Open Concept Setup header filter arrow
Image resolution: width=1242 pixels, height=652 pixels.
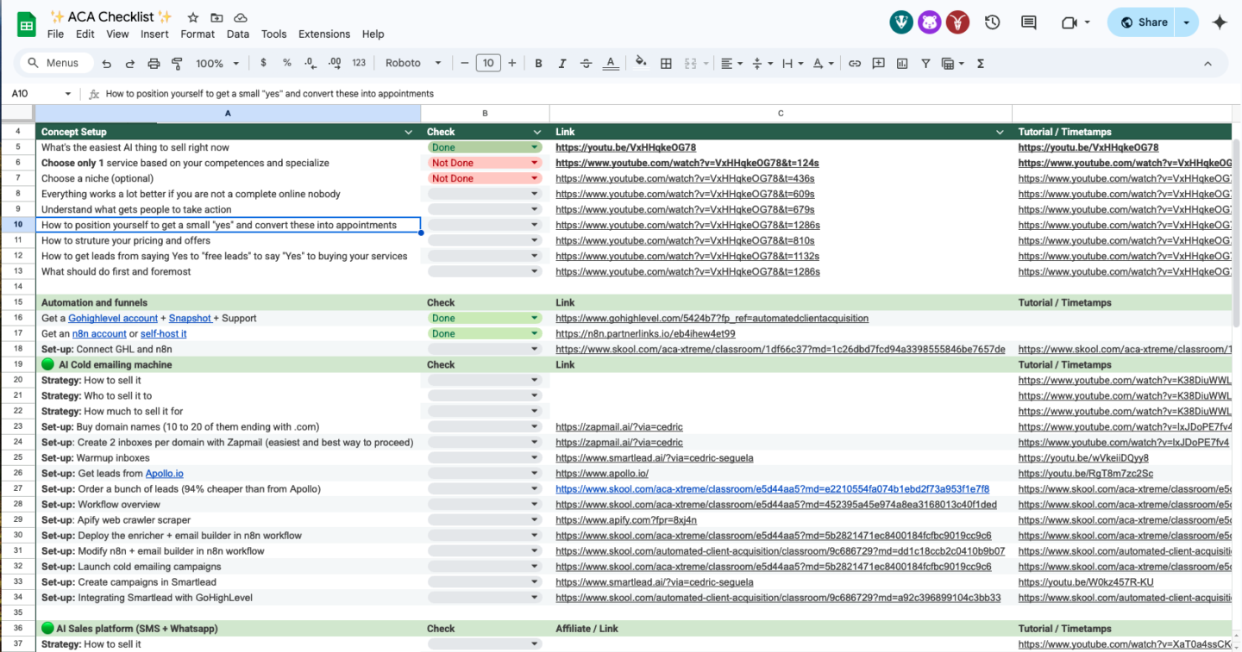pyautogui.click(x=409, y=132)
